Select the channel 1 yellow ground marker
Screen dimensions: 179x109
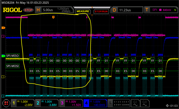pyautogui.click(x=3, y=77)
